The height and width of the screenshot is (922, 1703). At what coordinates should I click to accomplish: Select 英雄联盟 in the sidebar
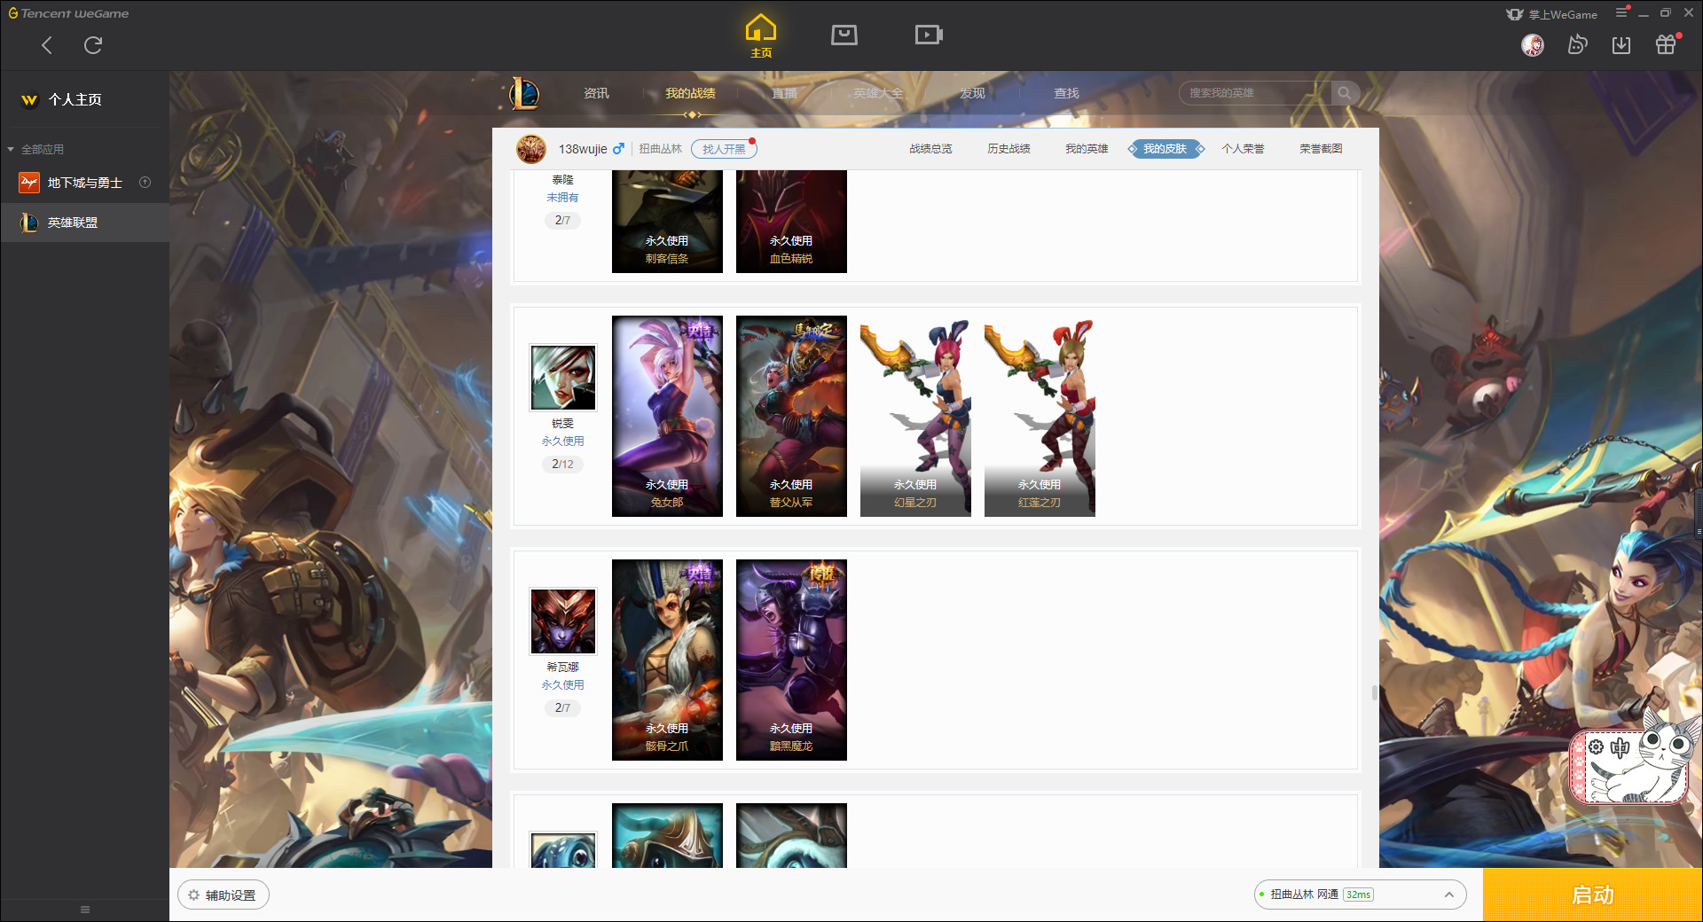[x=84, y=223]
